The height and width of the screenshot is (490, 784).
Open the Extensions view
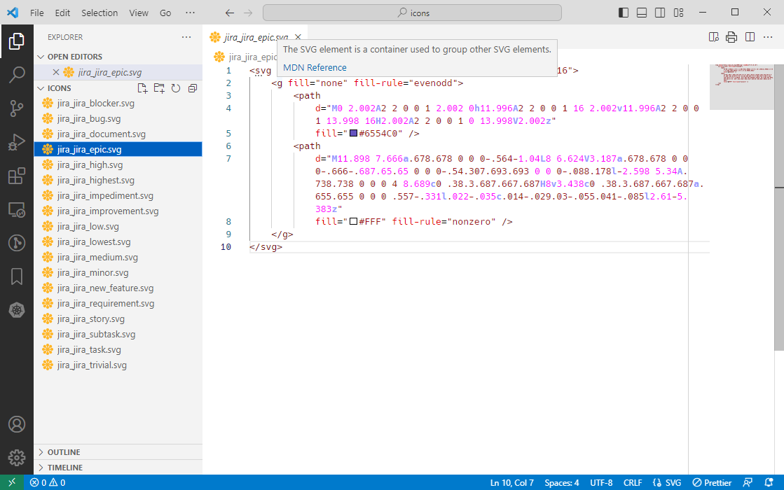click(x=17, y=176)
